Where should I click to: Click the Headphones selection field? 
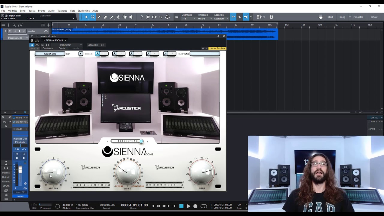tap(205, 54)
